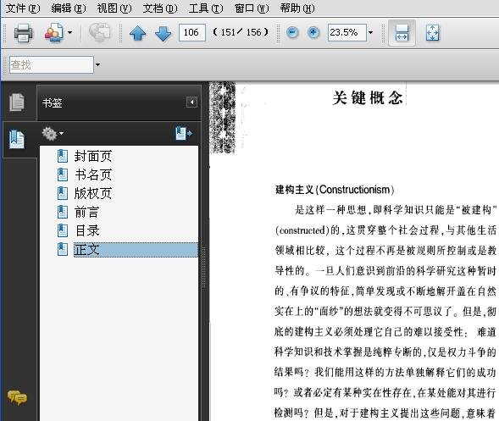Open the zoom percentage dropdown

click(x=370, y=32)
